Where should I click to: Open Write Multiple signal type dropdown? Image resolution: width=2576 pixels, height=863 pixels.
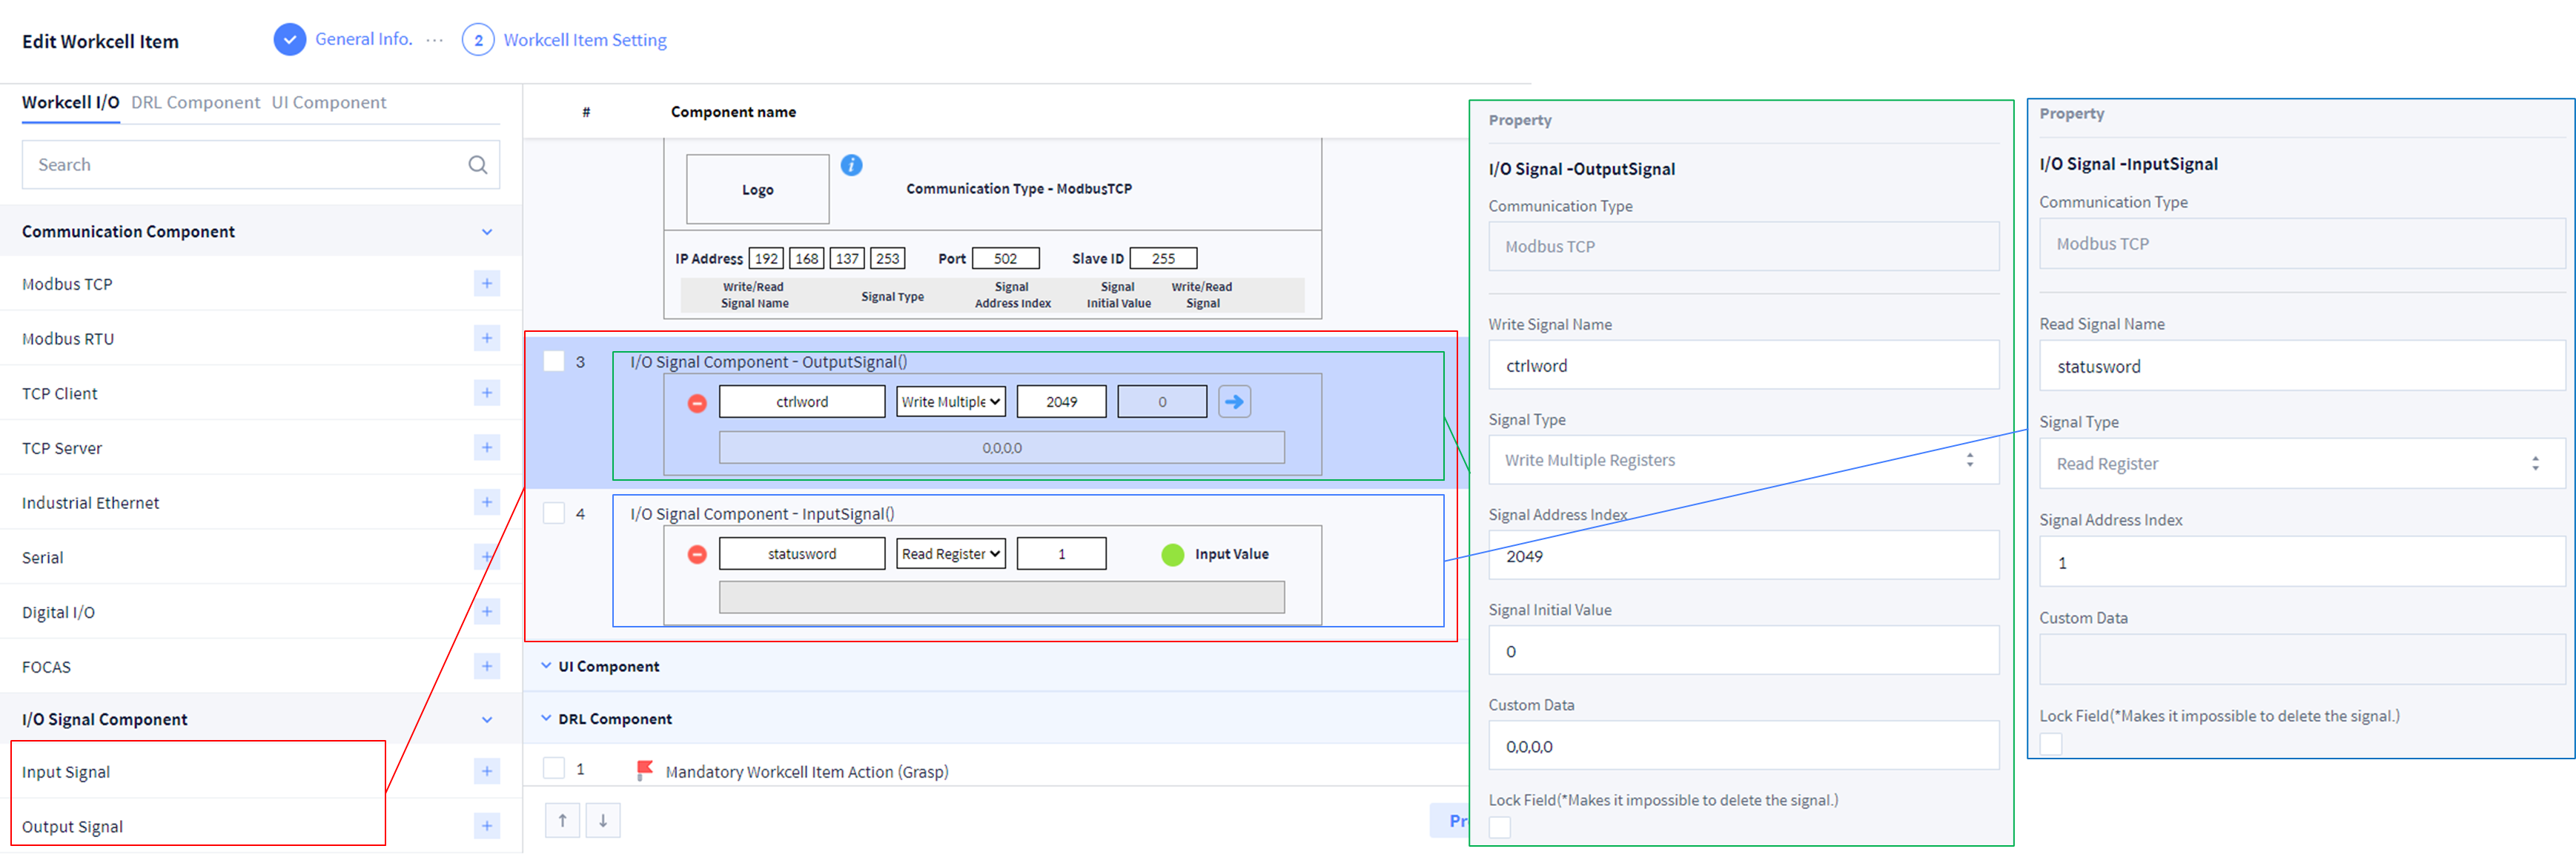click(950, 401)
